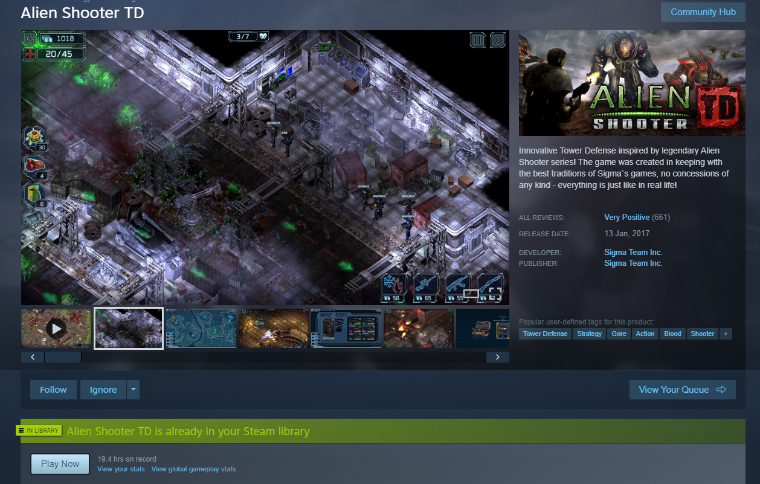Image resolution: width=760 pixels, height=484 pixels.
Task: Expand the Ignore dropdown arrow
Action: tap(133, 390)
